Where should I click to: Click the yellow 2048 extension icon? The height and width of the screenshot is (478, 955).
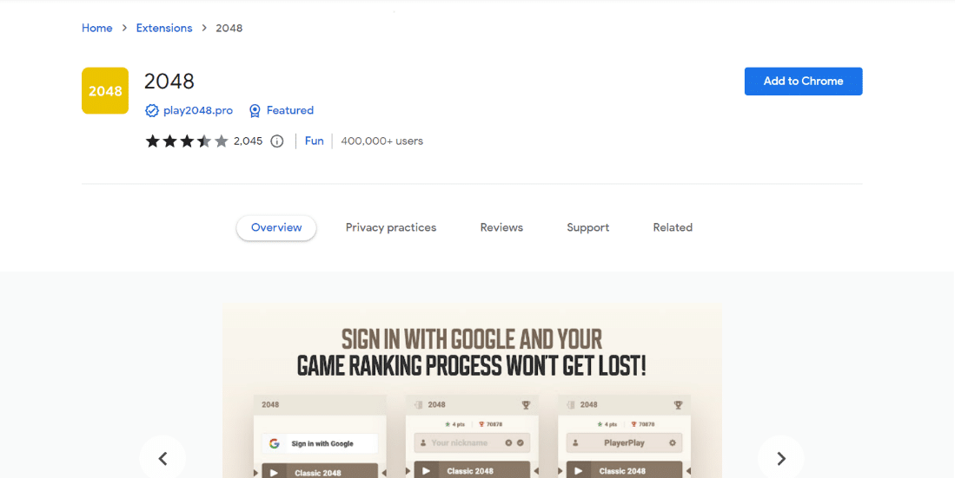tap(105, 90)
